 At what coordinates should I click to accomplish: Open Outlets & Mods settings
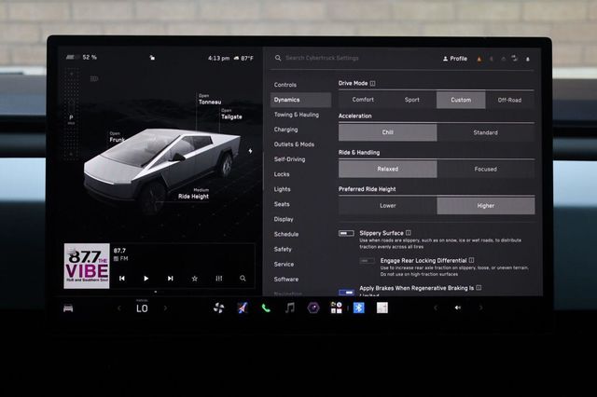[x=300, y=144]
